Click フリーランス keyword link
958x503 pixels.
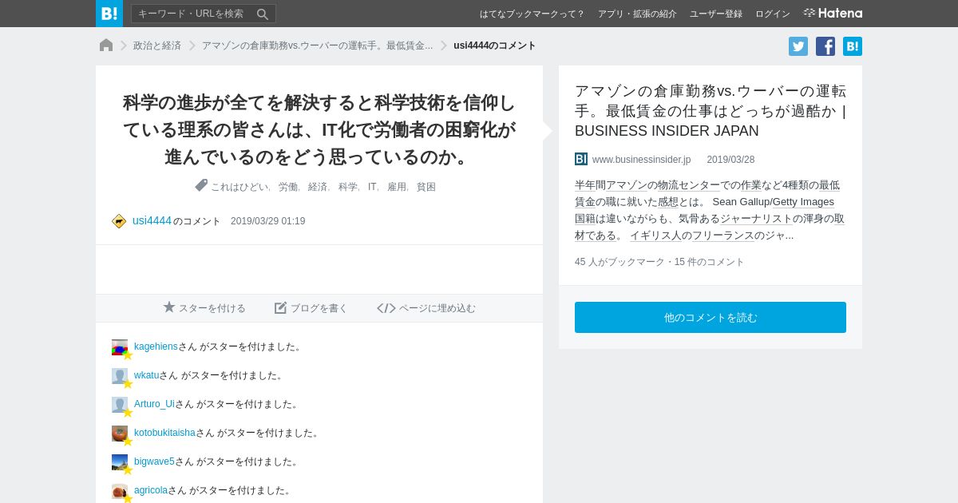(722, 236)
